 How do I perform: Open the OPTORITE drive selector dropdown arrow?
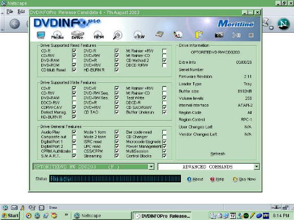pyautogui.click(x=151, y=166)
